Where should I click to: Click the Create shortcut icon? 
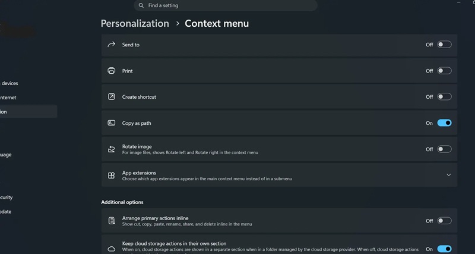coord(112,97)
